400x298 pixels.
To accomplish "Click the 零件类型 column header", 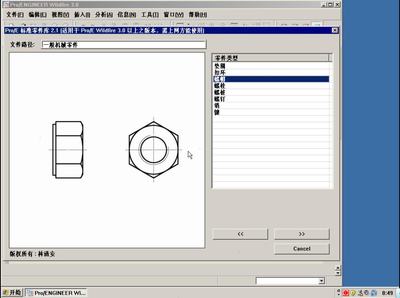I will click(271, 58).
